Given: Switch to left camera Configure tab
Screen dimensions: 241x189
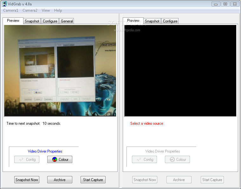Looking at the screenshot, I should coord(50,21).
